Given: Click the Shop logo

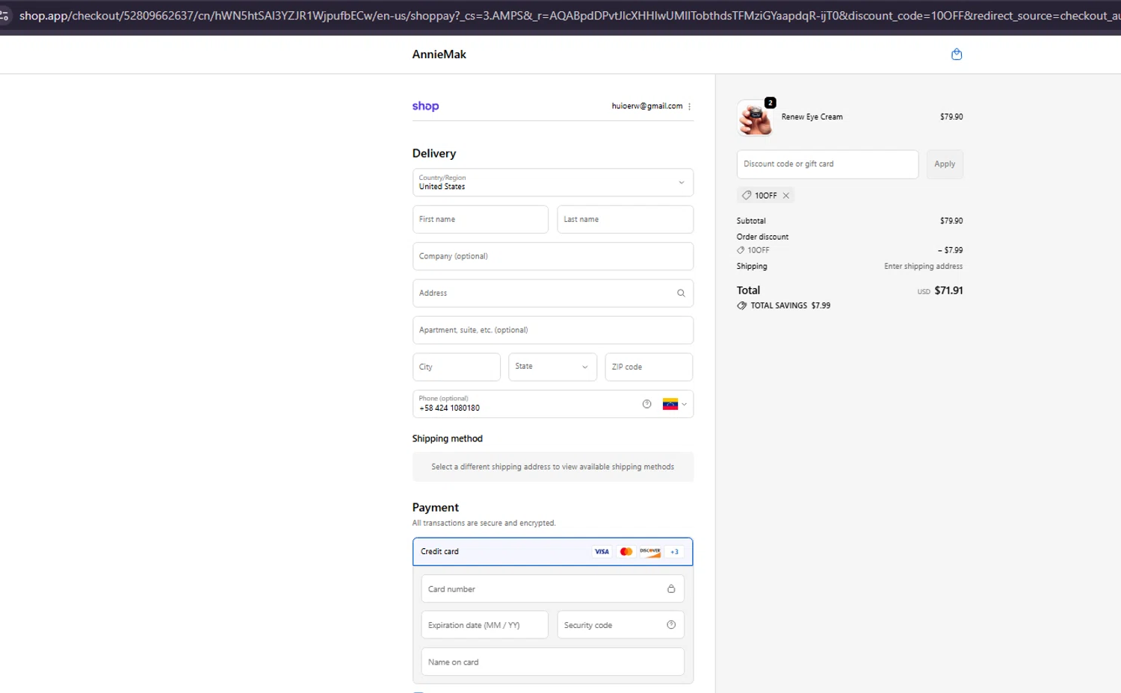Looking at the screenshot, I should point(425,106).
